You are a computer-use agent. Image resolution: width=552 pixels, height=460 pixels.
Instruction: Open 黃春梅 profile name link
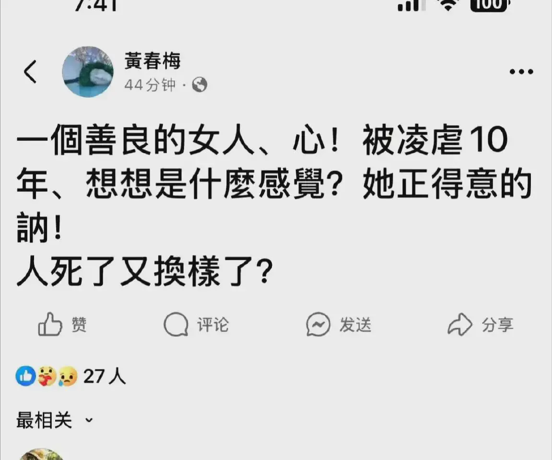152,61
